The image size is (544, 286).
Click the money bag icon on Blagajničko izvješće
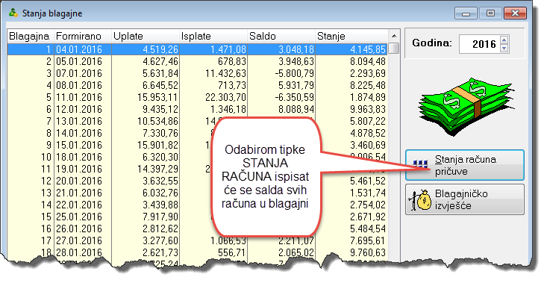pos(420,200)
